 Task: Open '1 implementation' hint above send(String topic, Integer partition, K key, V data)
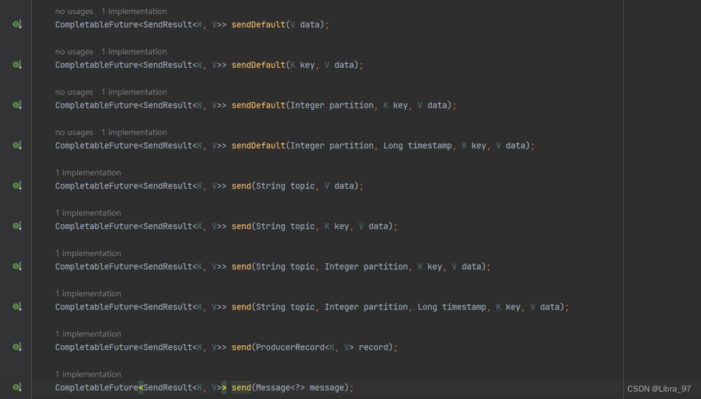point(88,253)
